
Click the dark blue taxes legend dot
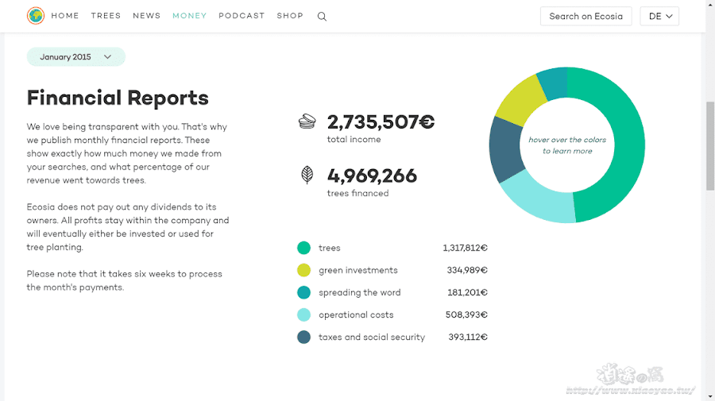point(303,337)
